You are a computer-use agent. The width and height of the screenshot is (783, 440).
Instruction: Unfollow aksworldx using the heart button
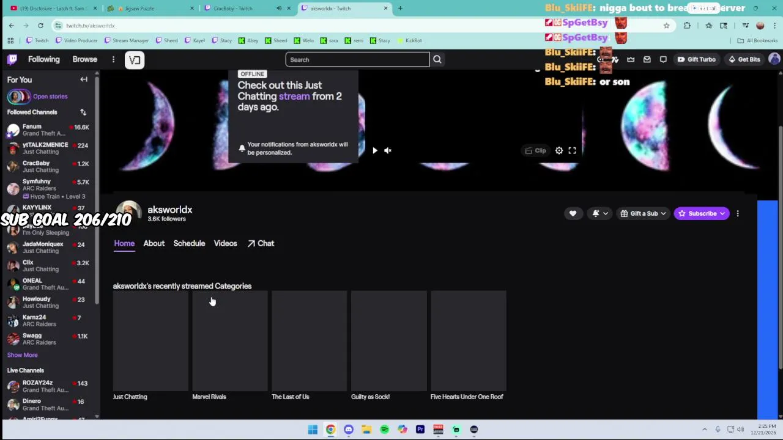[573, 213]
